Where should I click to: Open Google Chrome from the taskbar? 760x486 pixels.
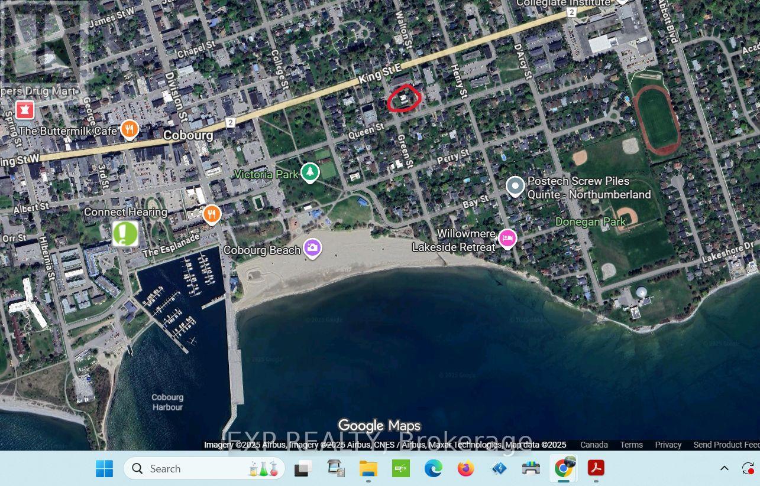click(x=564, y=468)
